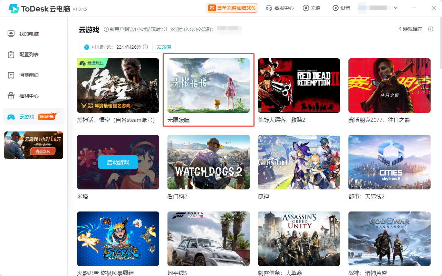Click the 无限暖暖 title text

(179, 120)
